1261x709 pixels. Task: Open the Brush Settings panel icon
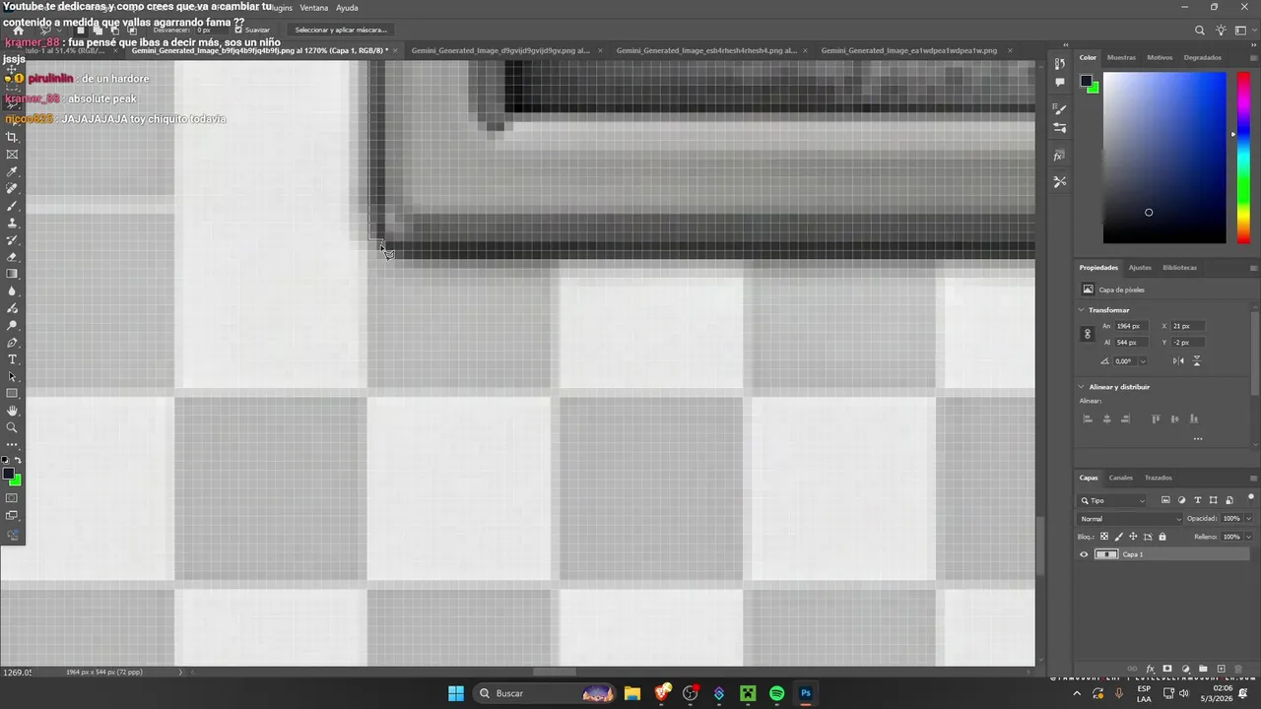1059,108
